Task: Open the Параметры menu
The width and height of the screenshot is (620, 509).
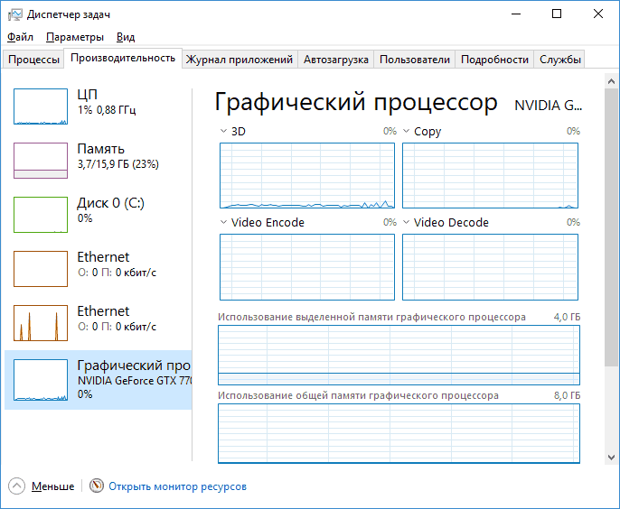Action: click(x=75, y=37)
